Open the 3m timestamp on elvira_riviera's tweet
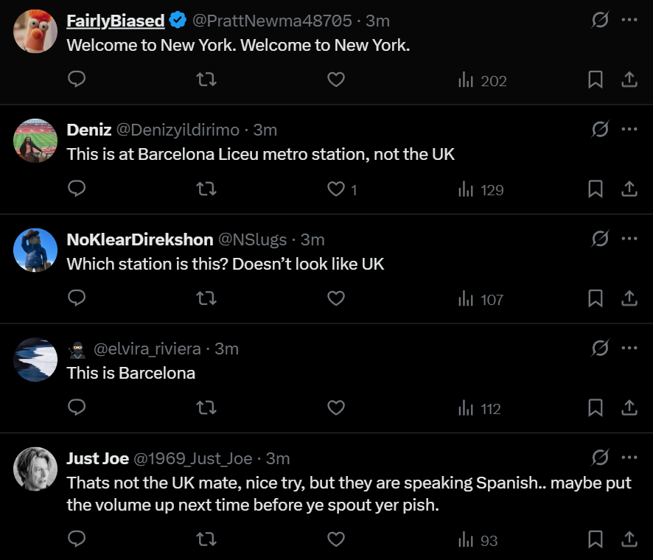 (x=226, y=349)
